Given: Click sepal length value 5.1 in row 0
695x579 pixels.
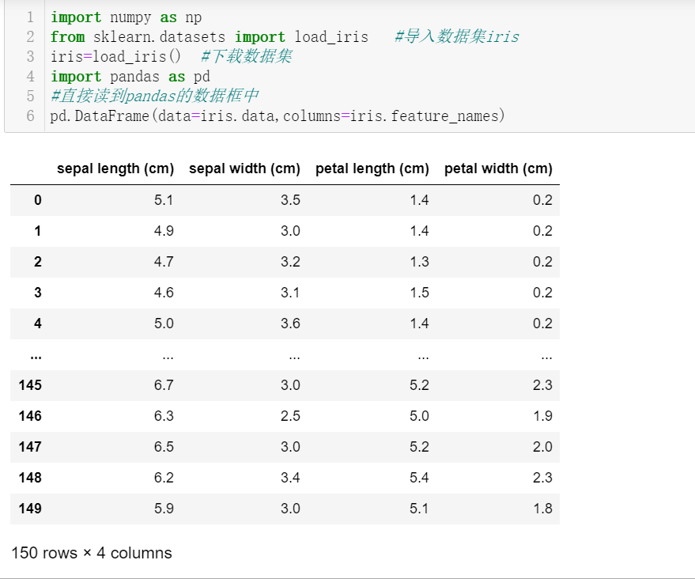Looking at the screenshot, I should pyautogui.click(x=164, y=200).
